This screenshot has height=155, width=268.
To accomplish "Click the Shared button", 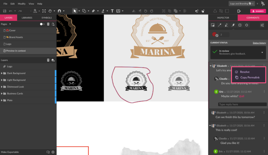I will click(x=258, y=11).
